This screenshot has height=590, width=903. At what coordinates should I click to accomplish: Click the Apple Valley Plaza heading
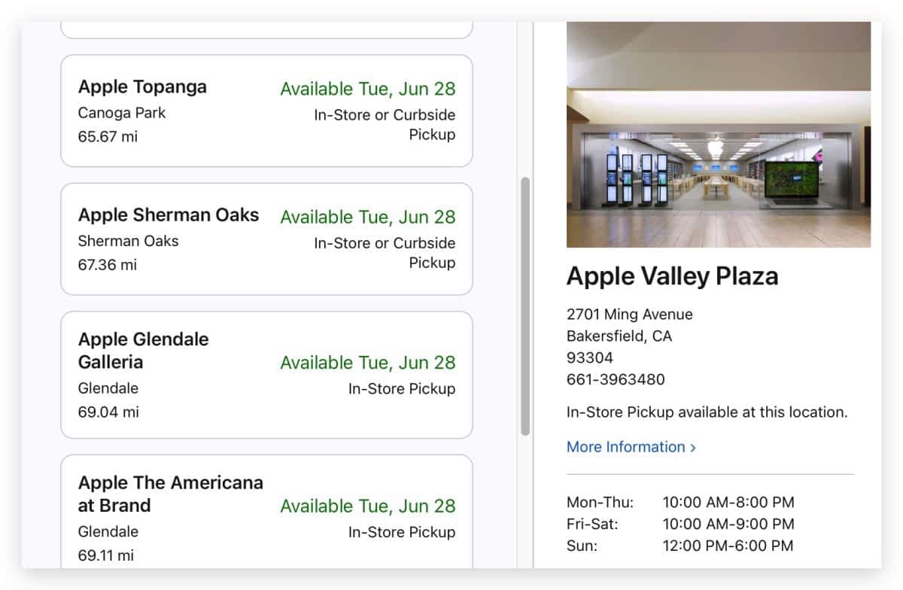[672, 276]
